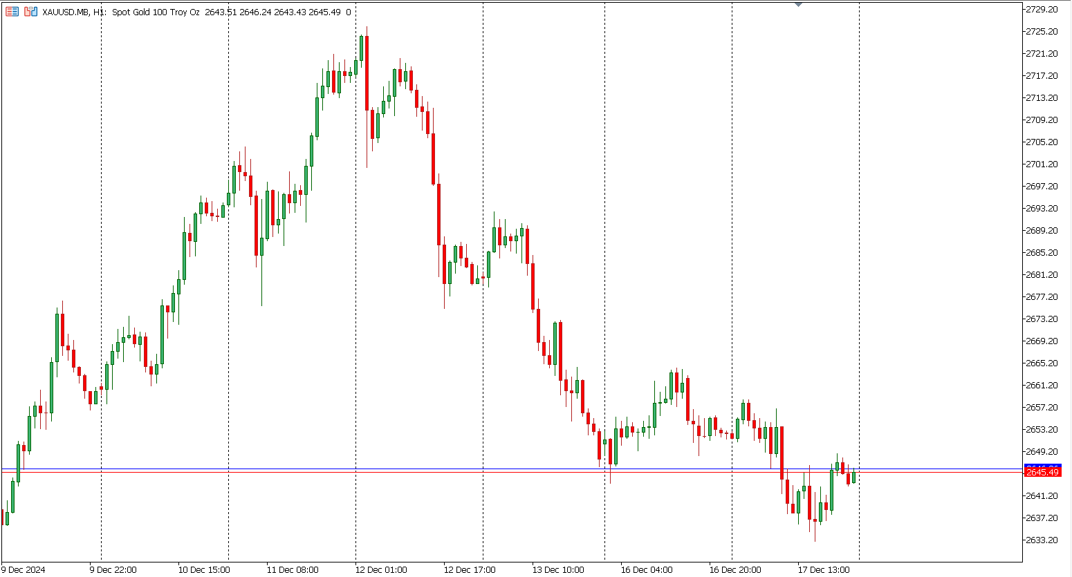Click the 2653.20 price scale label
The image size is (1072, 577).
tap(1042, 429)
